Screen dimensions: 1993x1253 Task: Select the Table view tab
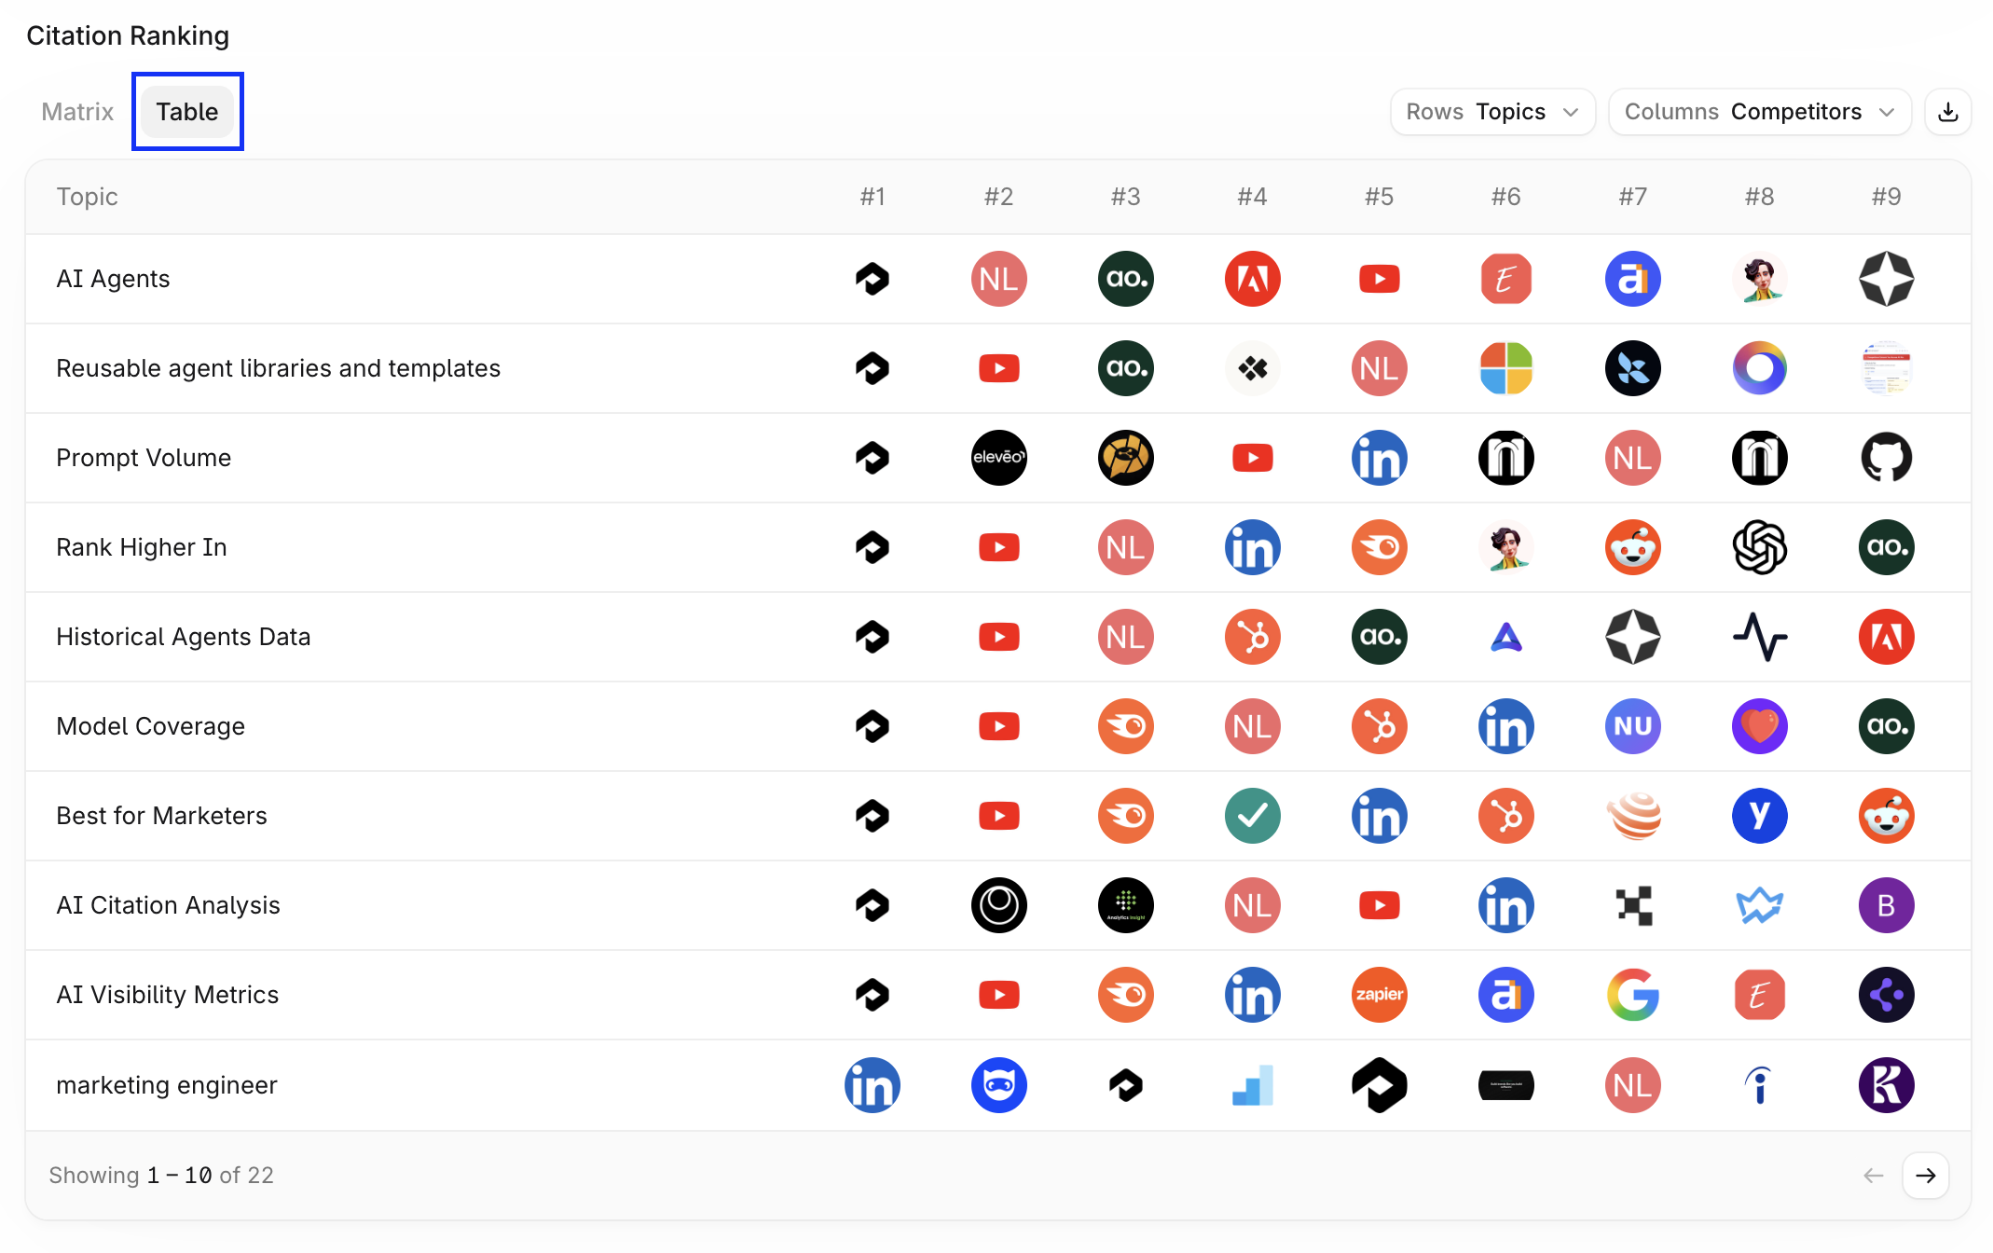click(x=187, y=112)
